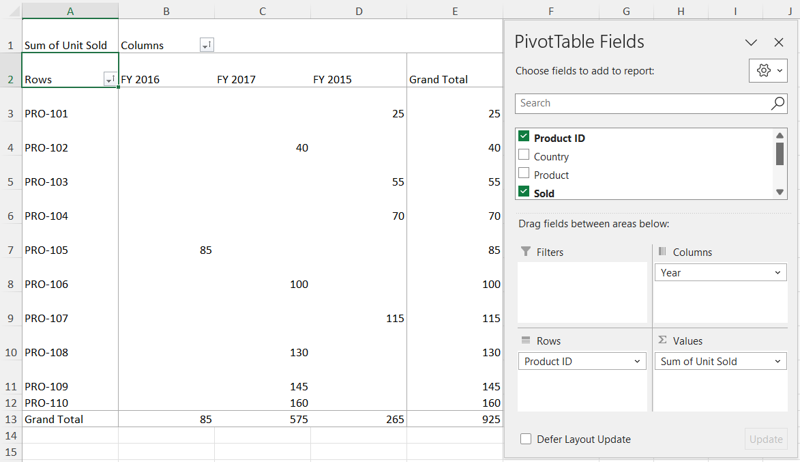Uncheck the Product ID field
This screenshot has width=800, height=462.
(524, 136)
